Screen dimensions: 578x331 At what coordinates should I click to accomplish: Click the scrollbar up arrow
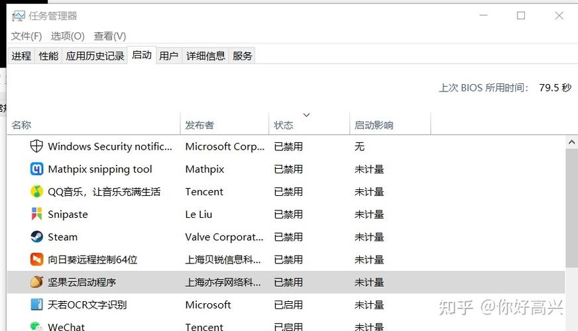572,142
